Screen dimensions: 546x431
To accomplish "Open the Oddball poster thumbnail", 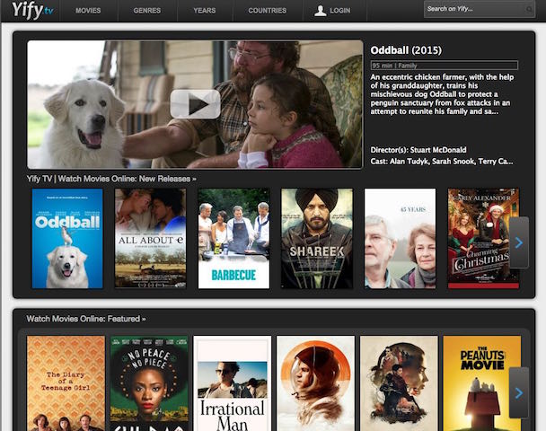I will pos(67,239).
